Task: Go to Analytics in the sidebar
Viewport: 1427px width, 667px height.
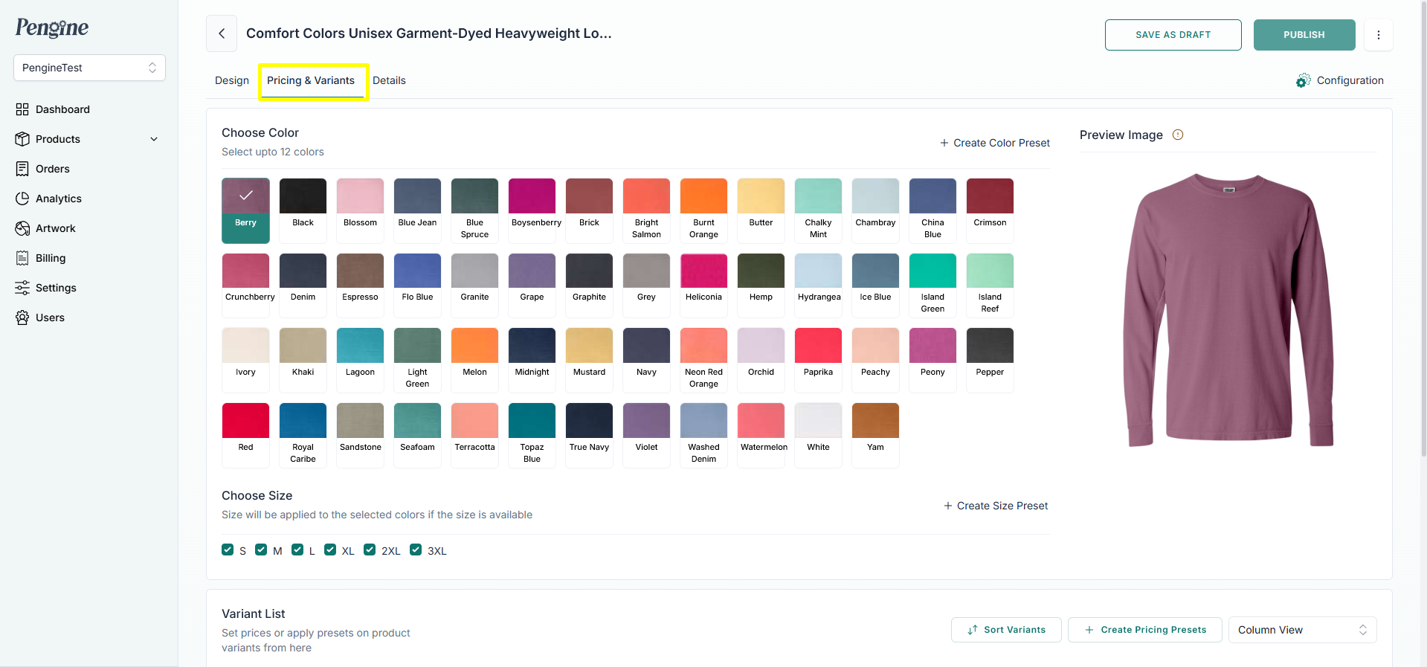Action: pyautogui.click(x=58, y=199)
